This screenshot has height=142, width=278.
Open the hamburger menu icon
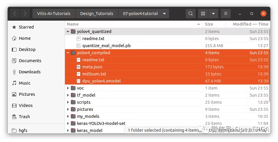pos(225,14)
